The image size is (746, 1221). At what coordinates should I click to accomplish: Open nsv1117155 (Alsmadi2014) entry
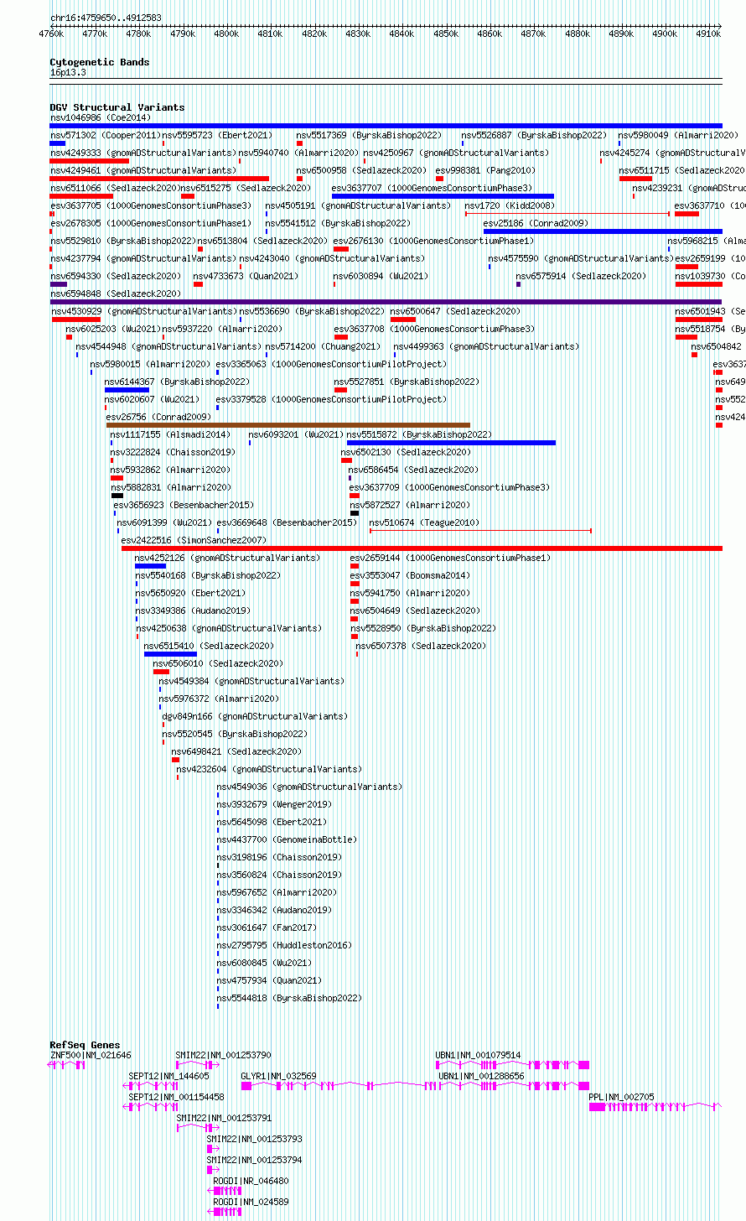170,435
